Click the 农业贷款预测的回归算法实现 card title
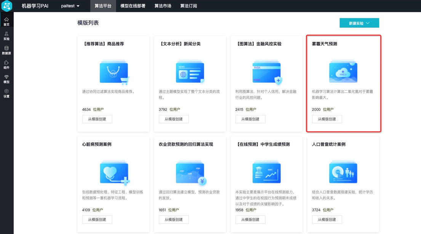 point(186,144)
